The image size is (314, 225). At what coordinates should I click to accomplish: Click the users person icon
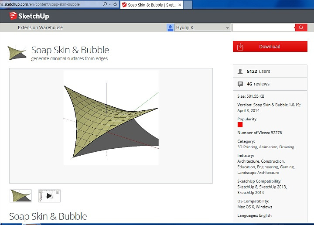pyautogui.click(x=240, y=71)
